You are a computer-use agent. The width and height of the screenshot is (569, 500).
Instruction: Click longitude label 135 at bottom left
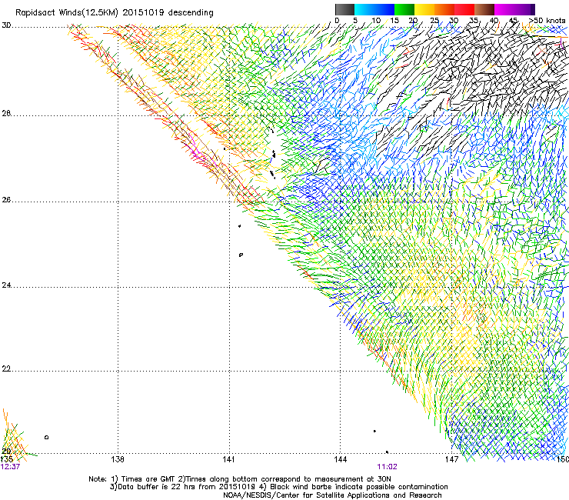pos(7,460)
